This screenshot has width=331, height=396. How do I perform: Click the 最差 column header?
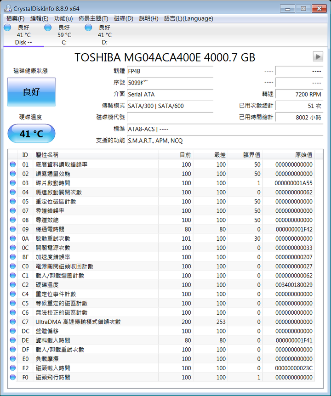coord(211,155)
